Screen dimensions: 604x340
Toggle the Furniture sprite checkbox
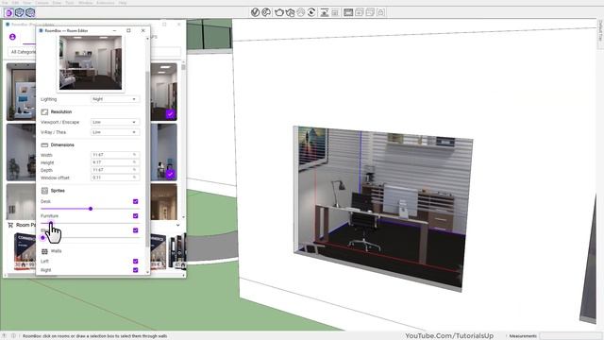pyautogui.click(x=136, y=216)
